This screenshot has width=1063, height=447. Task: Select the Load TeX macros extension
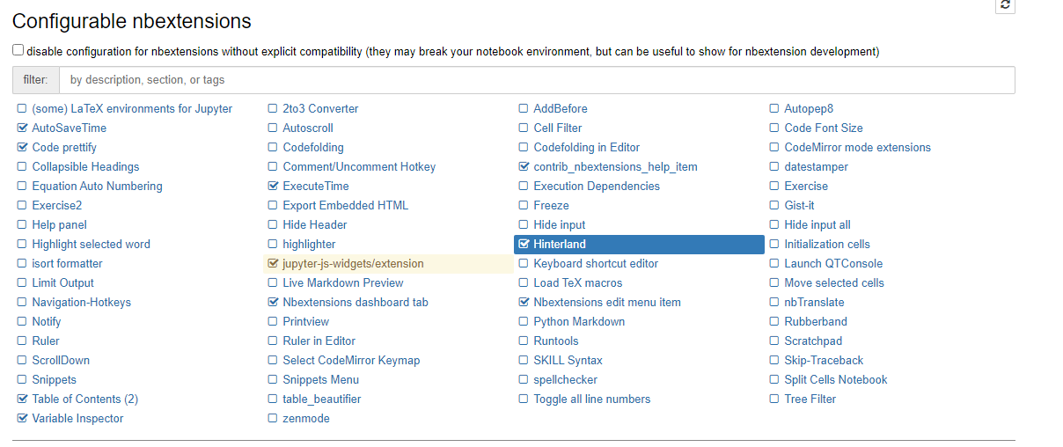(578, 282)
